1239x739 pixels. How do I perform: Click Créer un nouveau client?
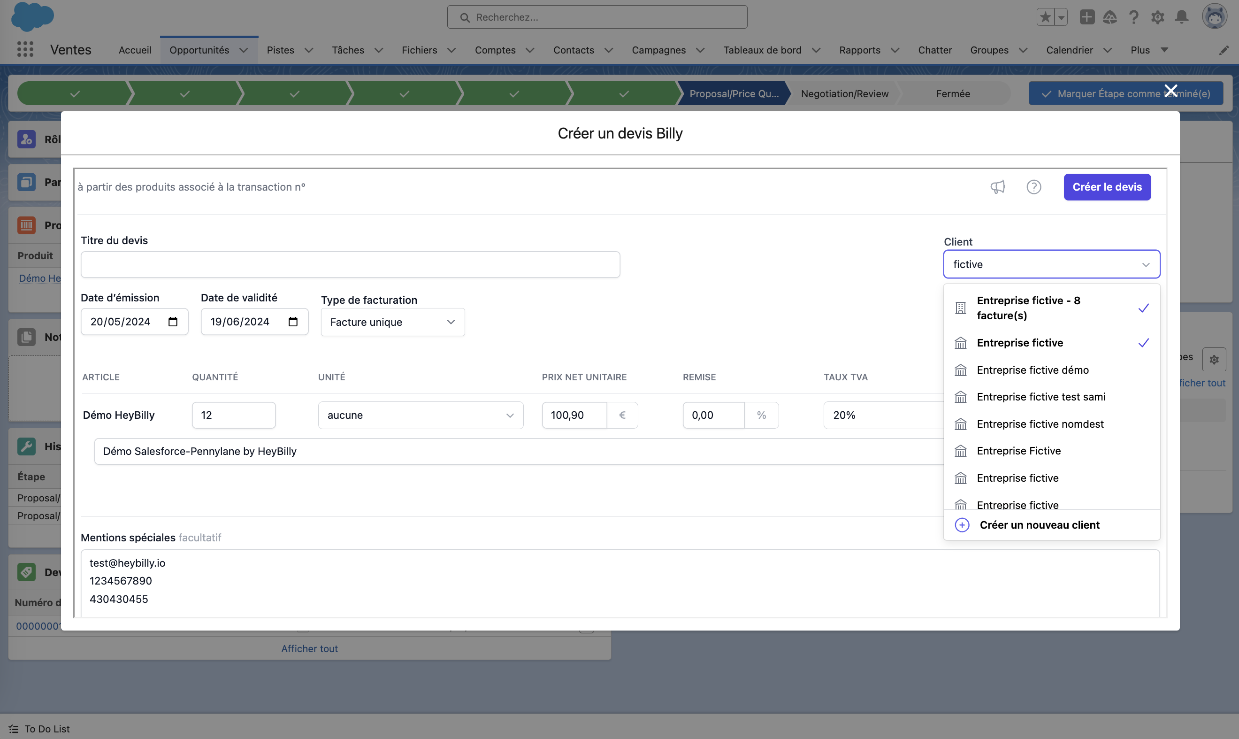click(1039, 525)
